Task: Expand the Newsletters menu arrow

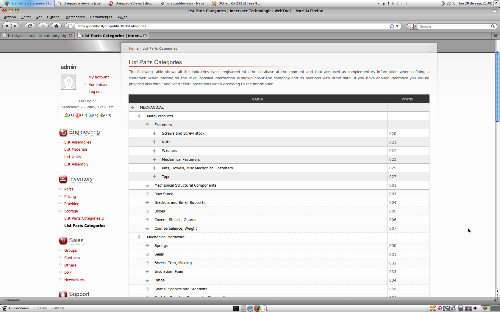Action: 61,280
